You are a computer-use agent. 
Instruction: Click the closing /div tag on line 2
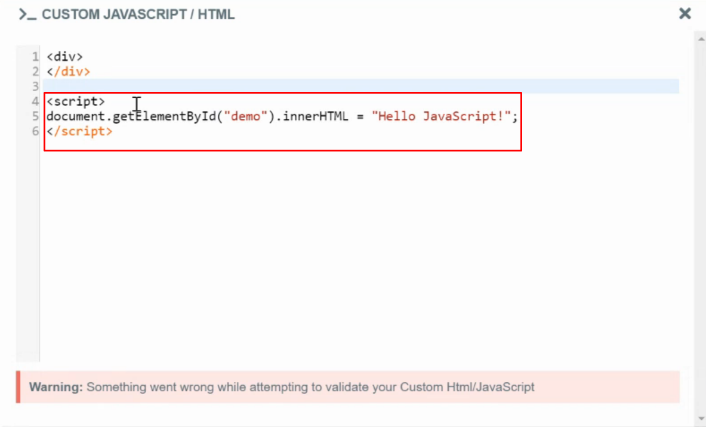coord(69,72)
